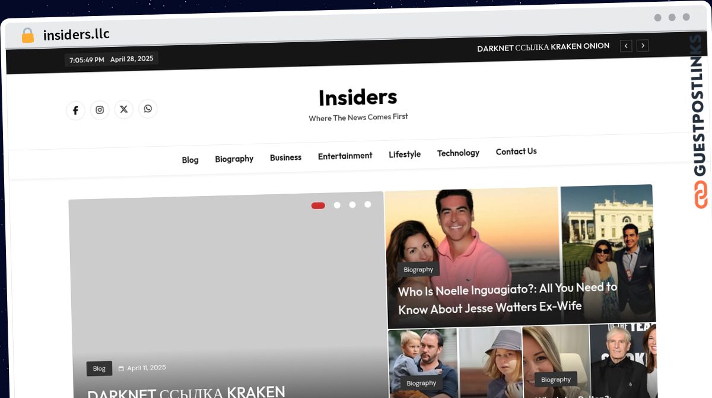
Task: Click the padlock icon beside insiders.llc
Action: [x=27, y=36]
